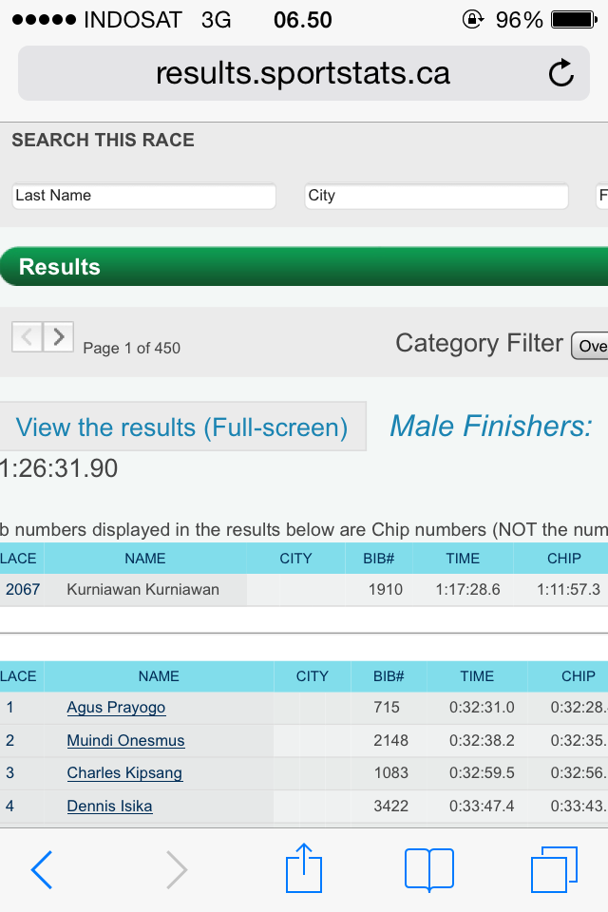Click the TIME column header in lower table
The height and width of the screenshot is (912, 608).
477,675
